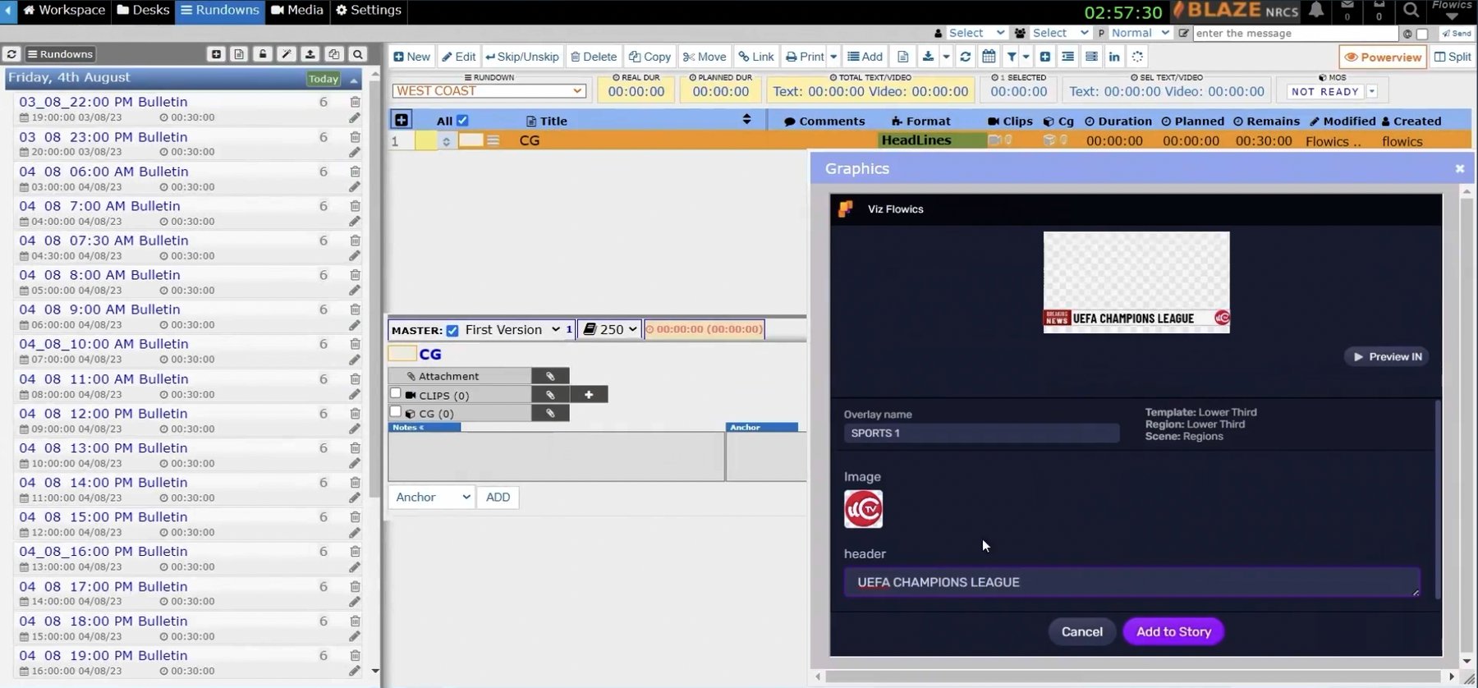Viewport: 1478px width, 688px height.
Task: Click the Overlay name input field
Action: coord(981,433)
